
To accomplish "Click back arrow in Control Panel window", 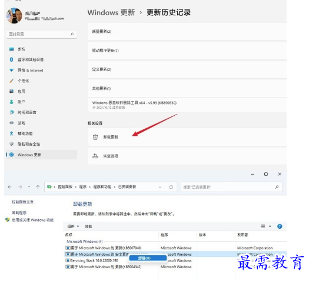I will click(9, 187).
